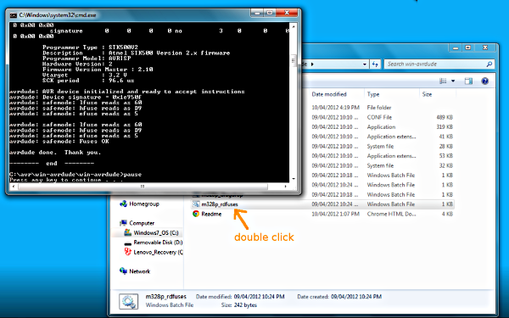The image size is (509, 318).
Task: Click the Size column header
Action: [427, 94]
